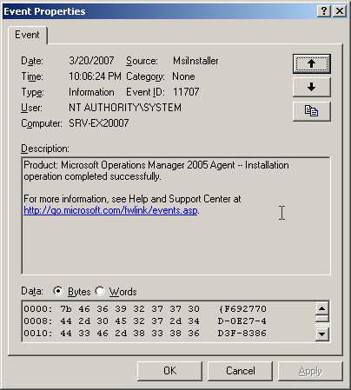
Task: Click the category value None
Action: [183, 76]
